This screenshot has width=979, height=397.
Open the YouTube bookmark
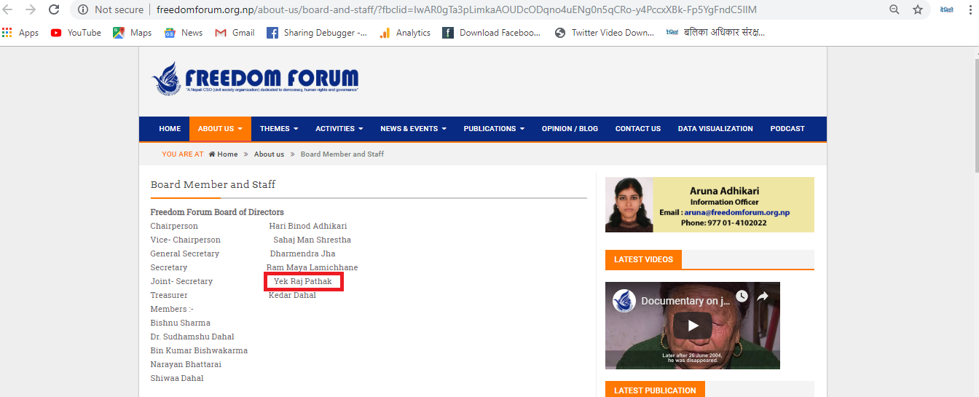(76, 33)
